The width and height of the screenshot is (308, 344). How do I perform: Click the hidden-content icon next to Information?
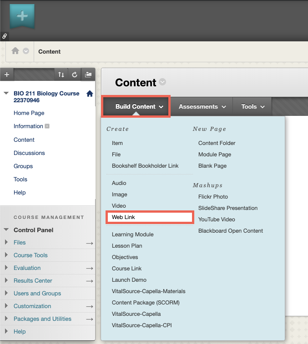tap(47, 126)
